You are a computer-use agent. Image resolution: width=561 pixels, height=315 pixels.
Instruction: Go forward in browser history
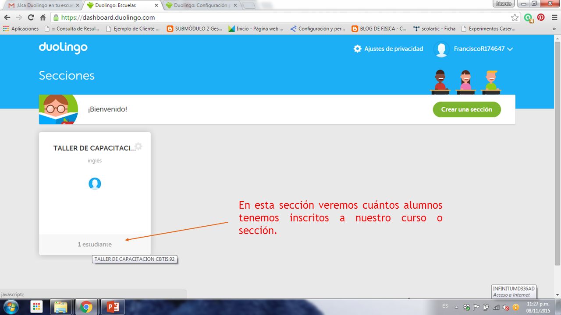(19, 17)
